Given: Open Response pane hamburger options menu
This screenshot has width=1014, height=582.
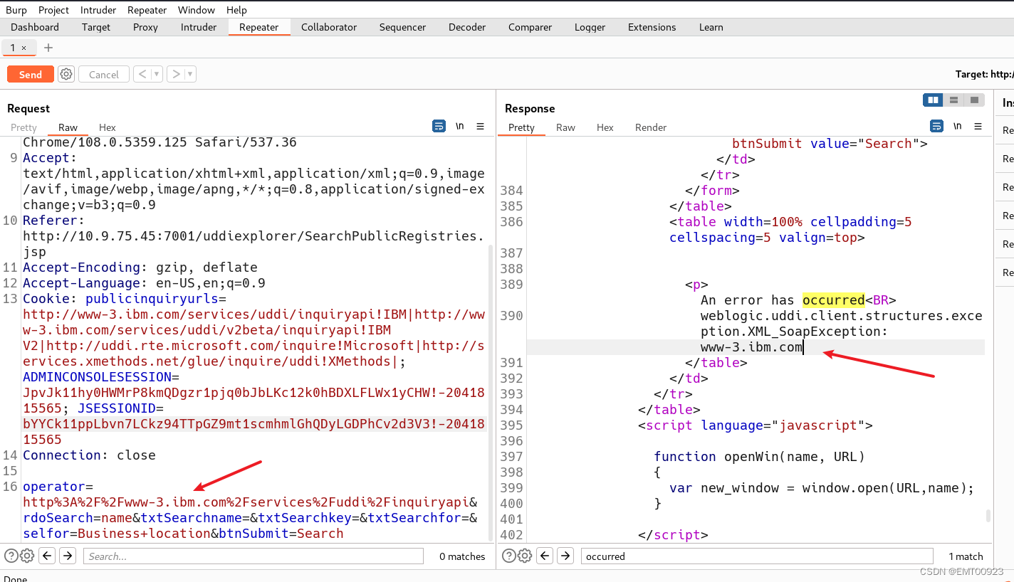Looking at the screenshot, I should (x=978, y=126).
